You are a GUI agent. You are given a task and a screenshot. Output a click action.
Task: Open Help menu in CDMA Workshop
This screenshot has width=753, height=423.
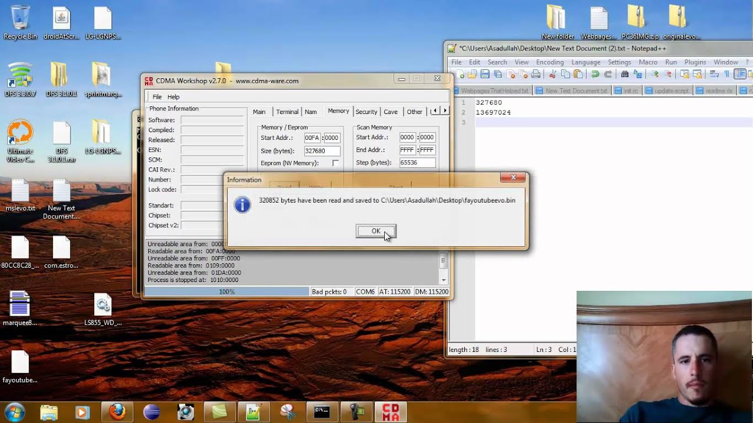(173, 97)
